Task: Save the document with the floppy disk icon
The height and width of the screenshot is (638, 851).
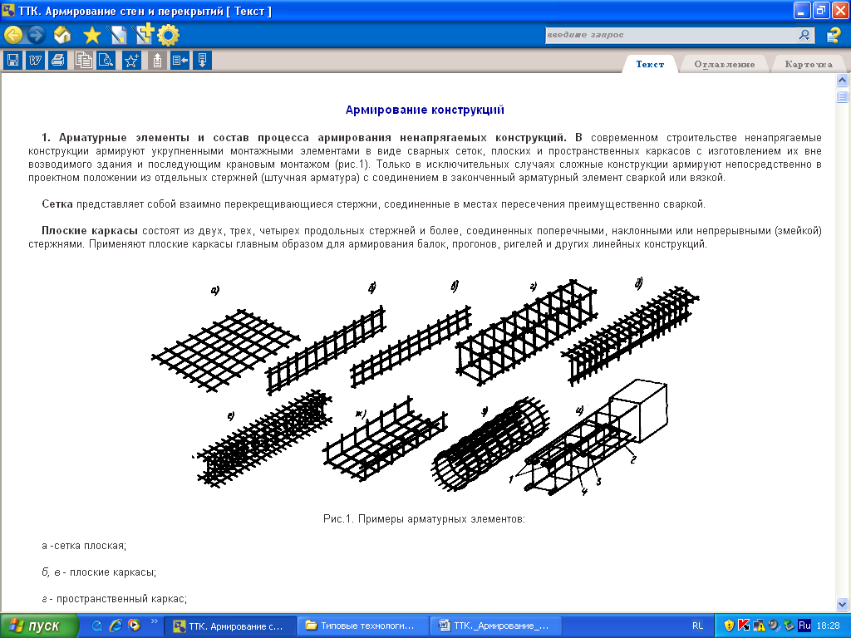Action: (x=12, y=60)
